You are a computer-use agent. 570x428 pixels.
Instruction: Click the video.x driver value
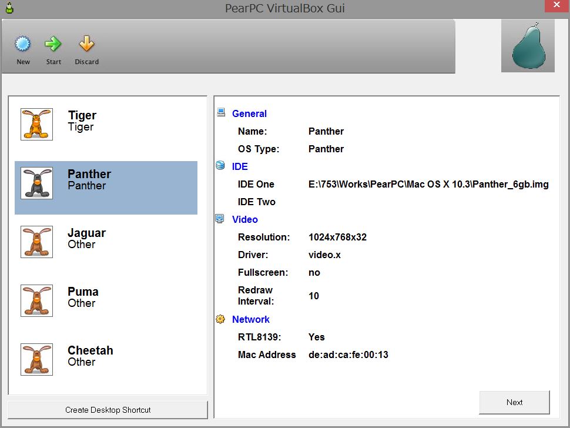pyautogui.click(x=324, y=255)
